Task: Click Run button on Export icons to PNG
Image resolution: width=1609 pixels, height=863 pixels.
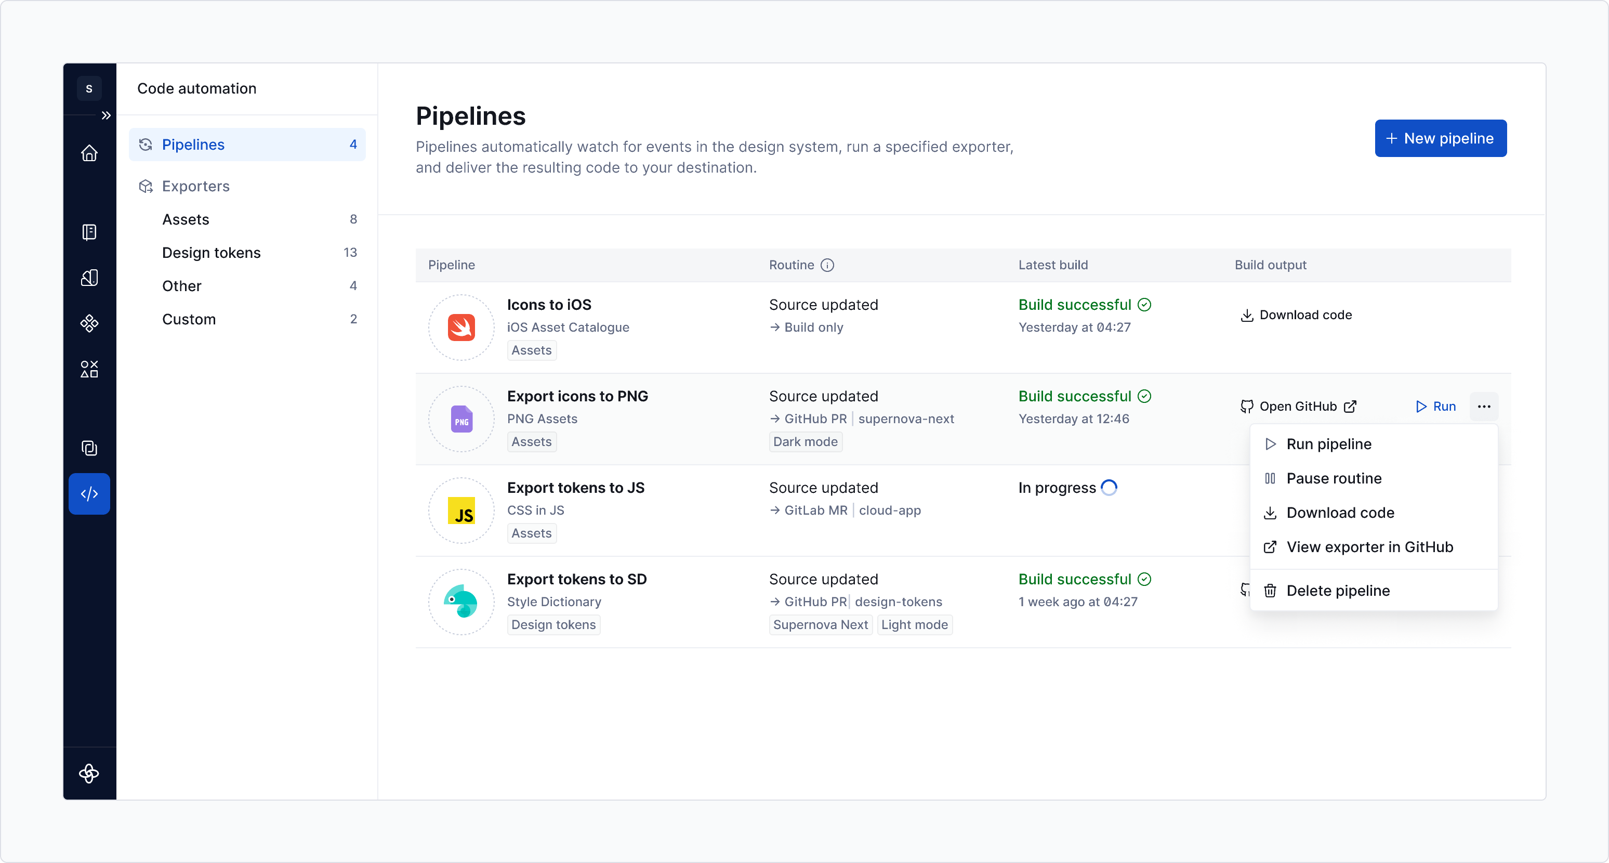Action: (x=1436, y=407)
